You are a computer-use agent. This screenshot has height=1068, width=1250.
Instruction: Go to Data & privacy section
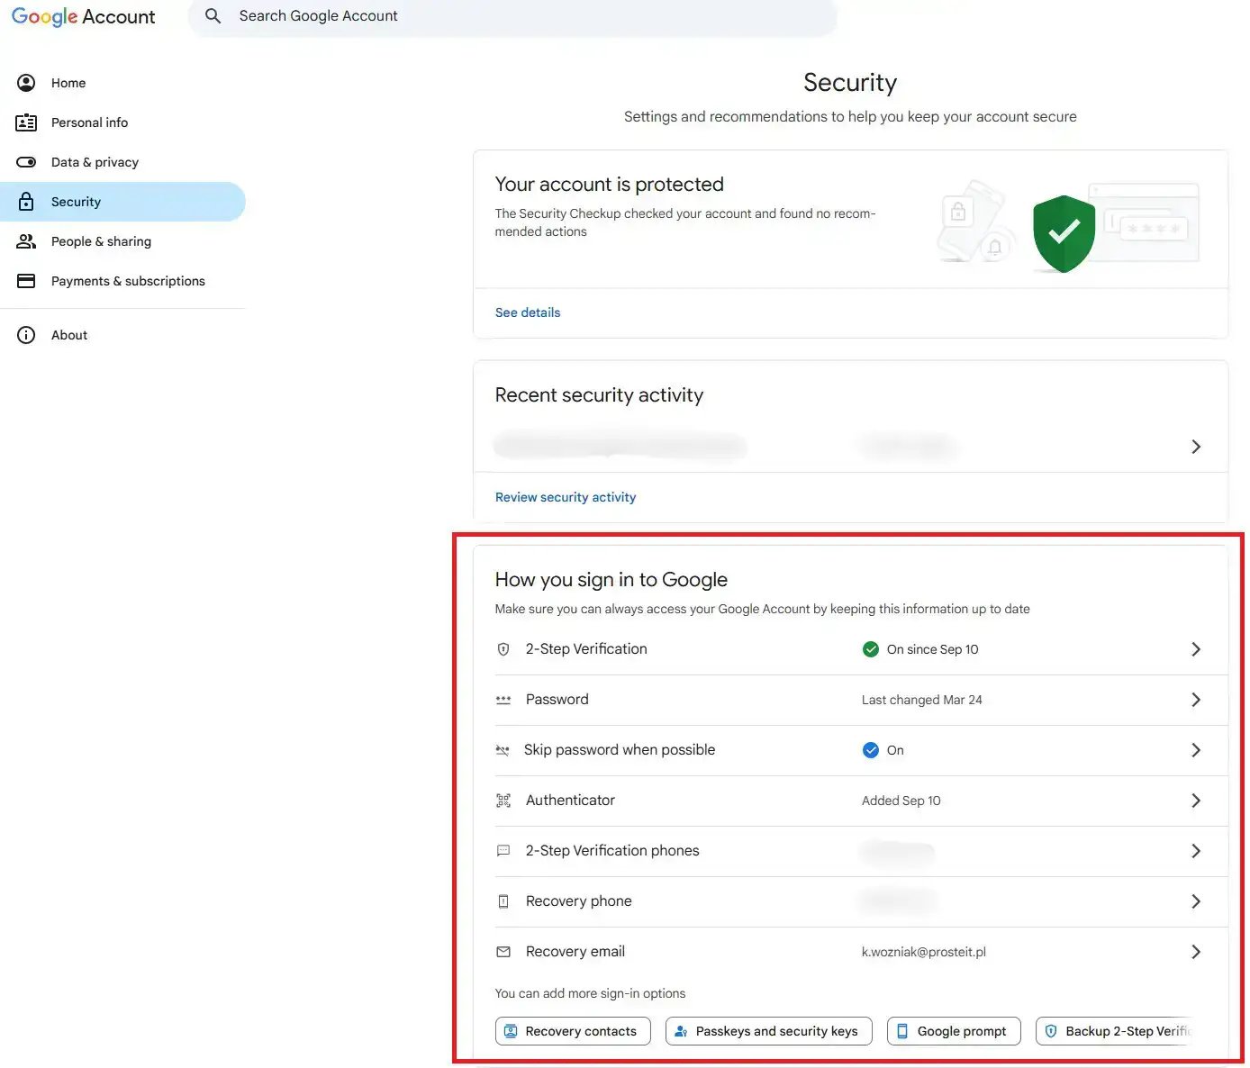[x=95, y=162]
